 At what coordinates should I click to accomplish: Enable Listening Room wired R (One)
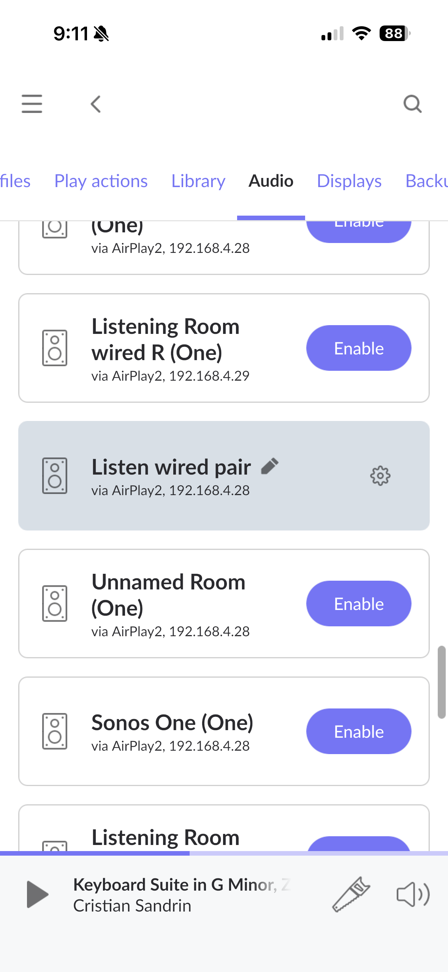click(358, 348)
